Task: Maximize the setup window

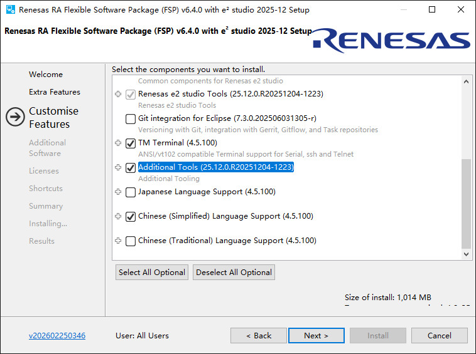Action: tap(432, 9)
